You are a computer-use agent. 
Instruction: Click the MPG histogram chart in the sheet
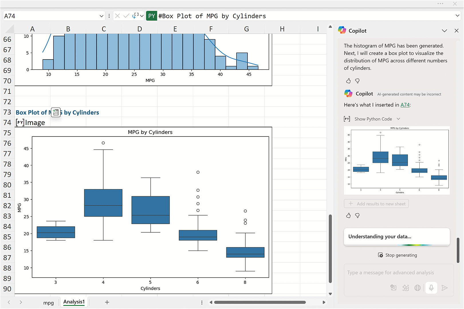click(x=143, y=60)
